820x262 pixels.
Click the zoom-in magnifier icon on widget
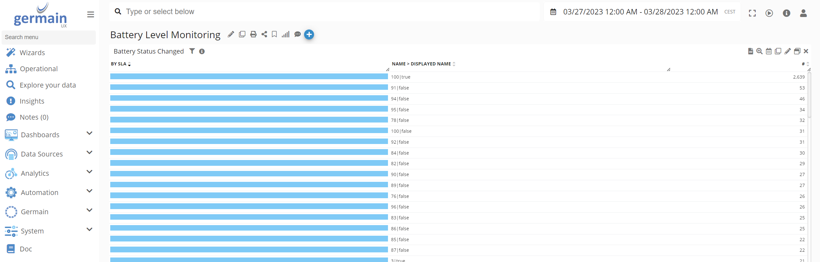[759, 51]
